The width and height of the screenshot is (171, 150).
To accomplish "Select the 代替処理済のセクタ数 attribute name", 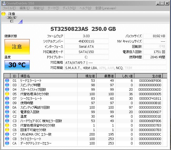I will click(34, 94).
